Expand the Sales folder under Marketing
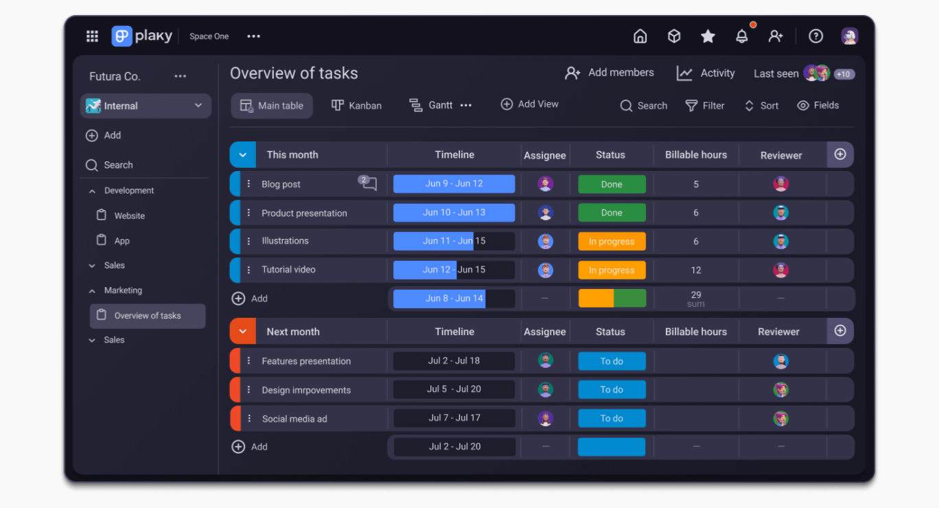Image resolution: width=939 pixels, height=508 pixels. click(92, 340)
